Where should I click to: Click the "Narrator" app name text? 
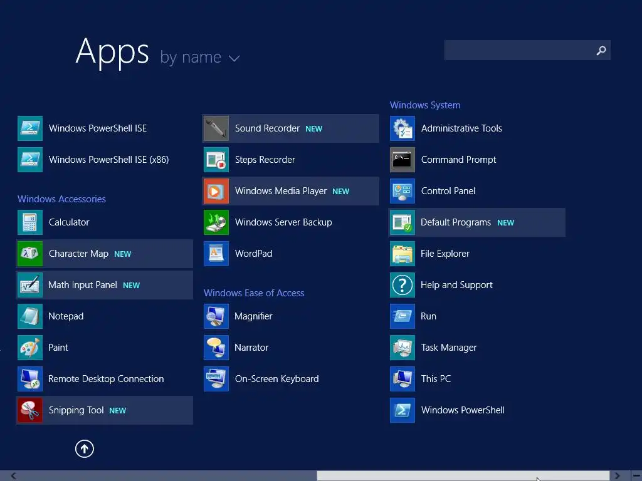coord(251,348)
